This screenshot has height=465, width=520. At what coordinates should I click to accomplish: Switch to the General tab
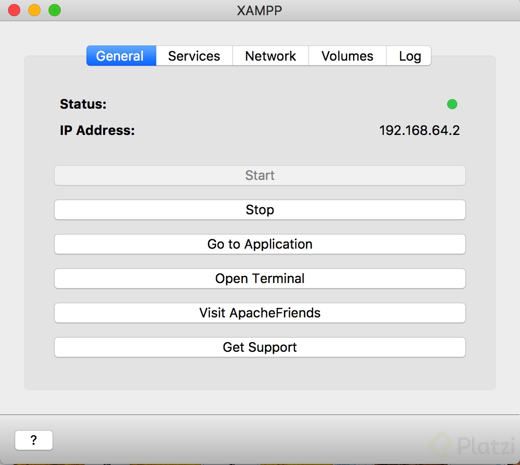pos(120,56)
